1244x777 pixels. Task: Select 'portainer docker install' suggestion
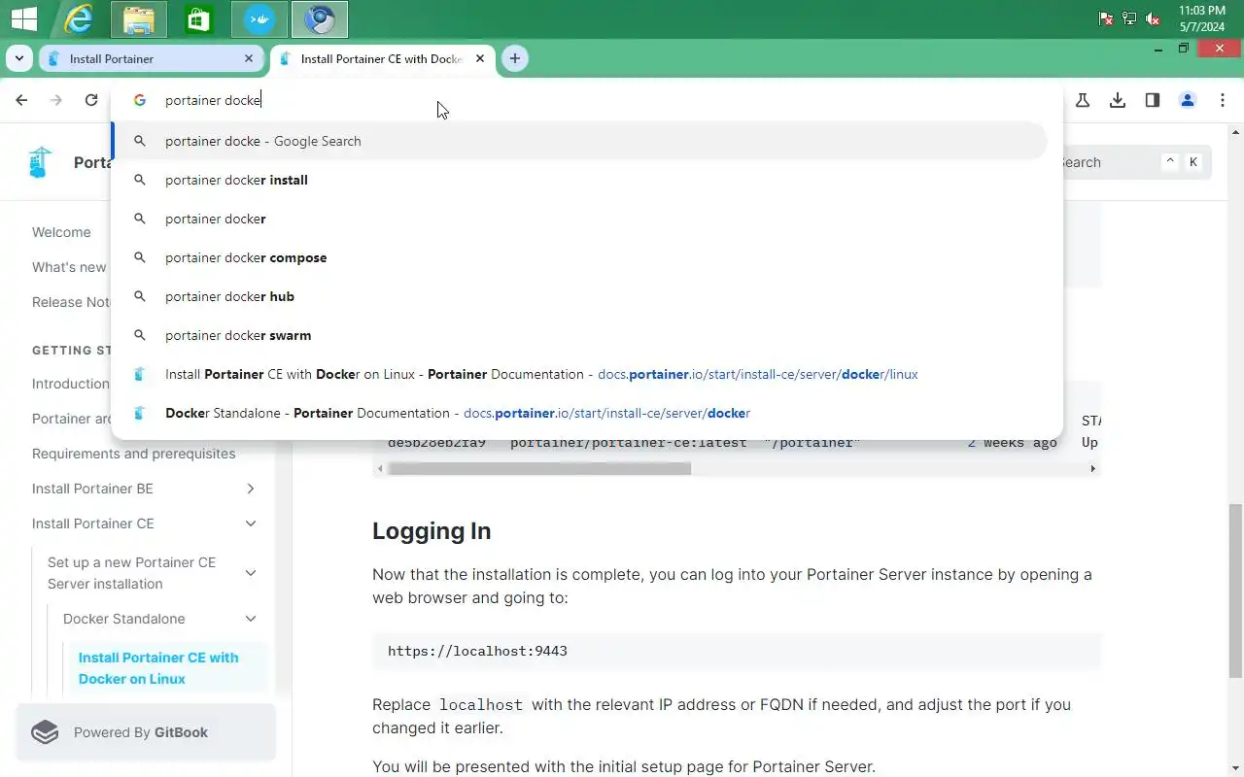580,180
